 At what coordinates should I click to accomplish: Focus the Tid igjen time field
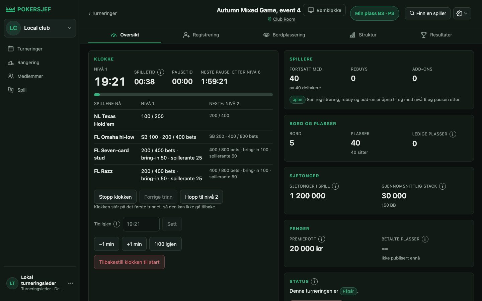point(141,224)
